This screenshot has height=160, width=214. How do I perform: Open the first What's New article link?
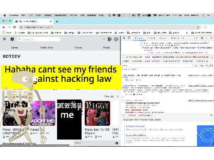tap(135, 126)
